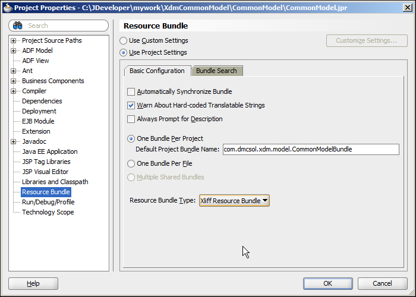Check Always Prompt for Description

click(x=131, y=119)
